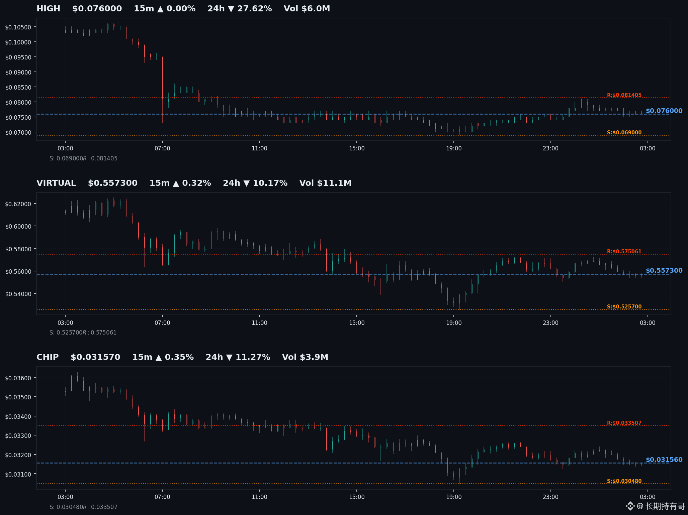Select the $0.08000 axis label

[18, 103]
